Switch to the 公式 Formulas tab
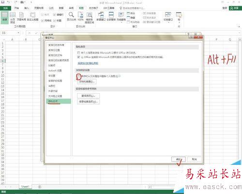The width and height of the screenshot is (242, 194). pyautogui.click(x=51, y=8)
